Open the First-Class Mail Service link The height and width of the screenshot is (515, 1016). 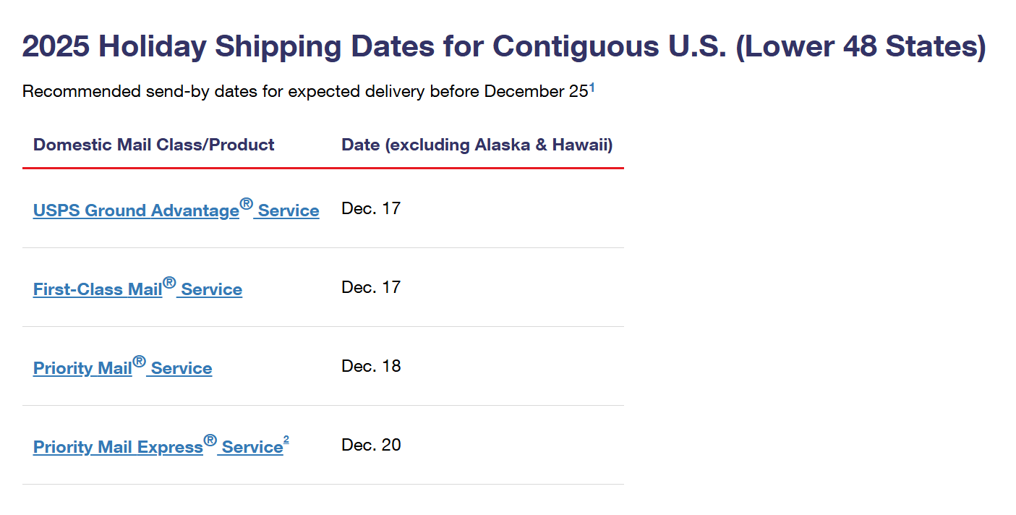coord(98,289)
